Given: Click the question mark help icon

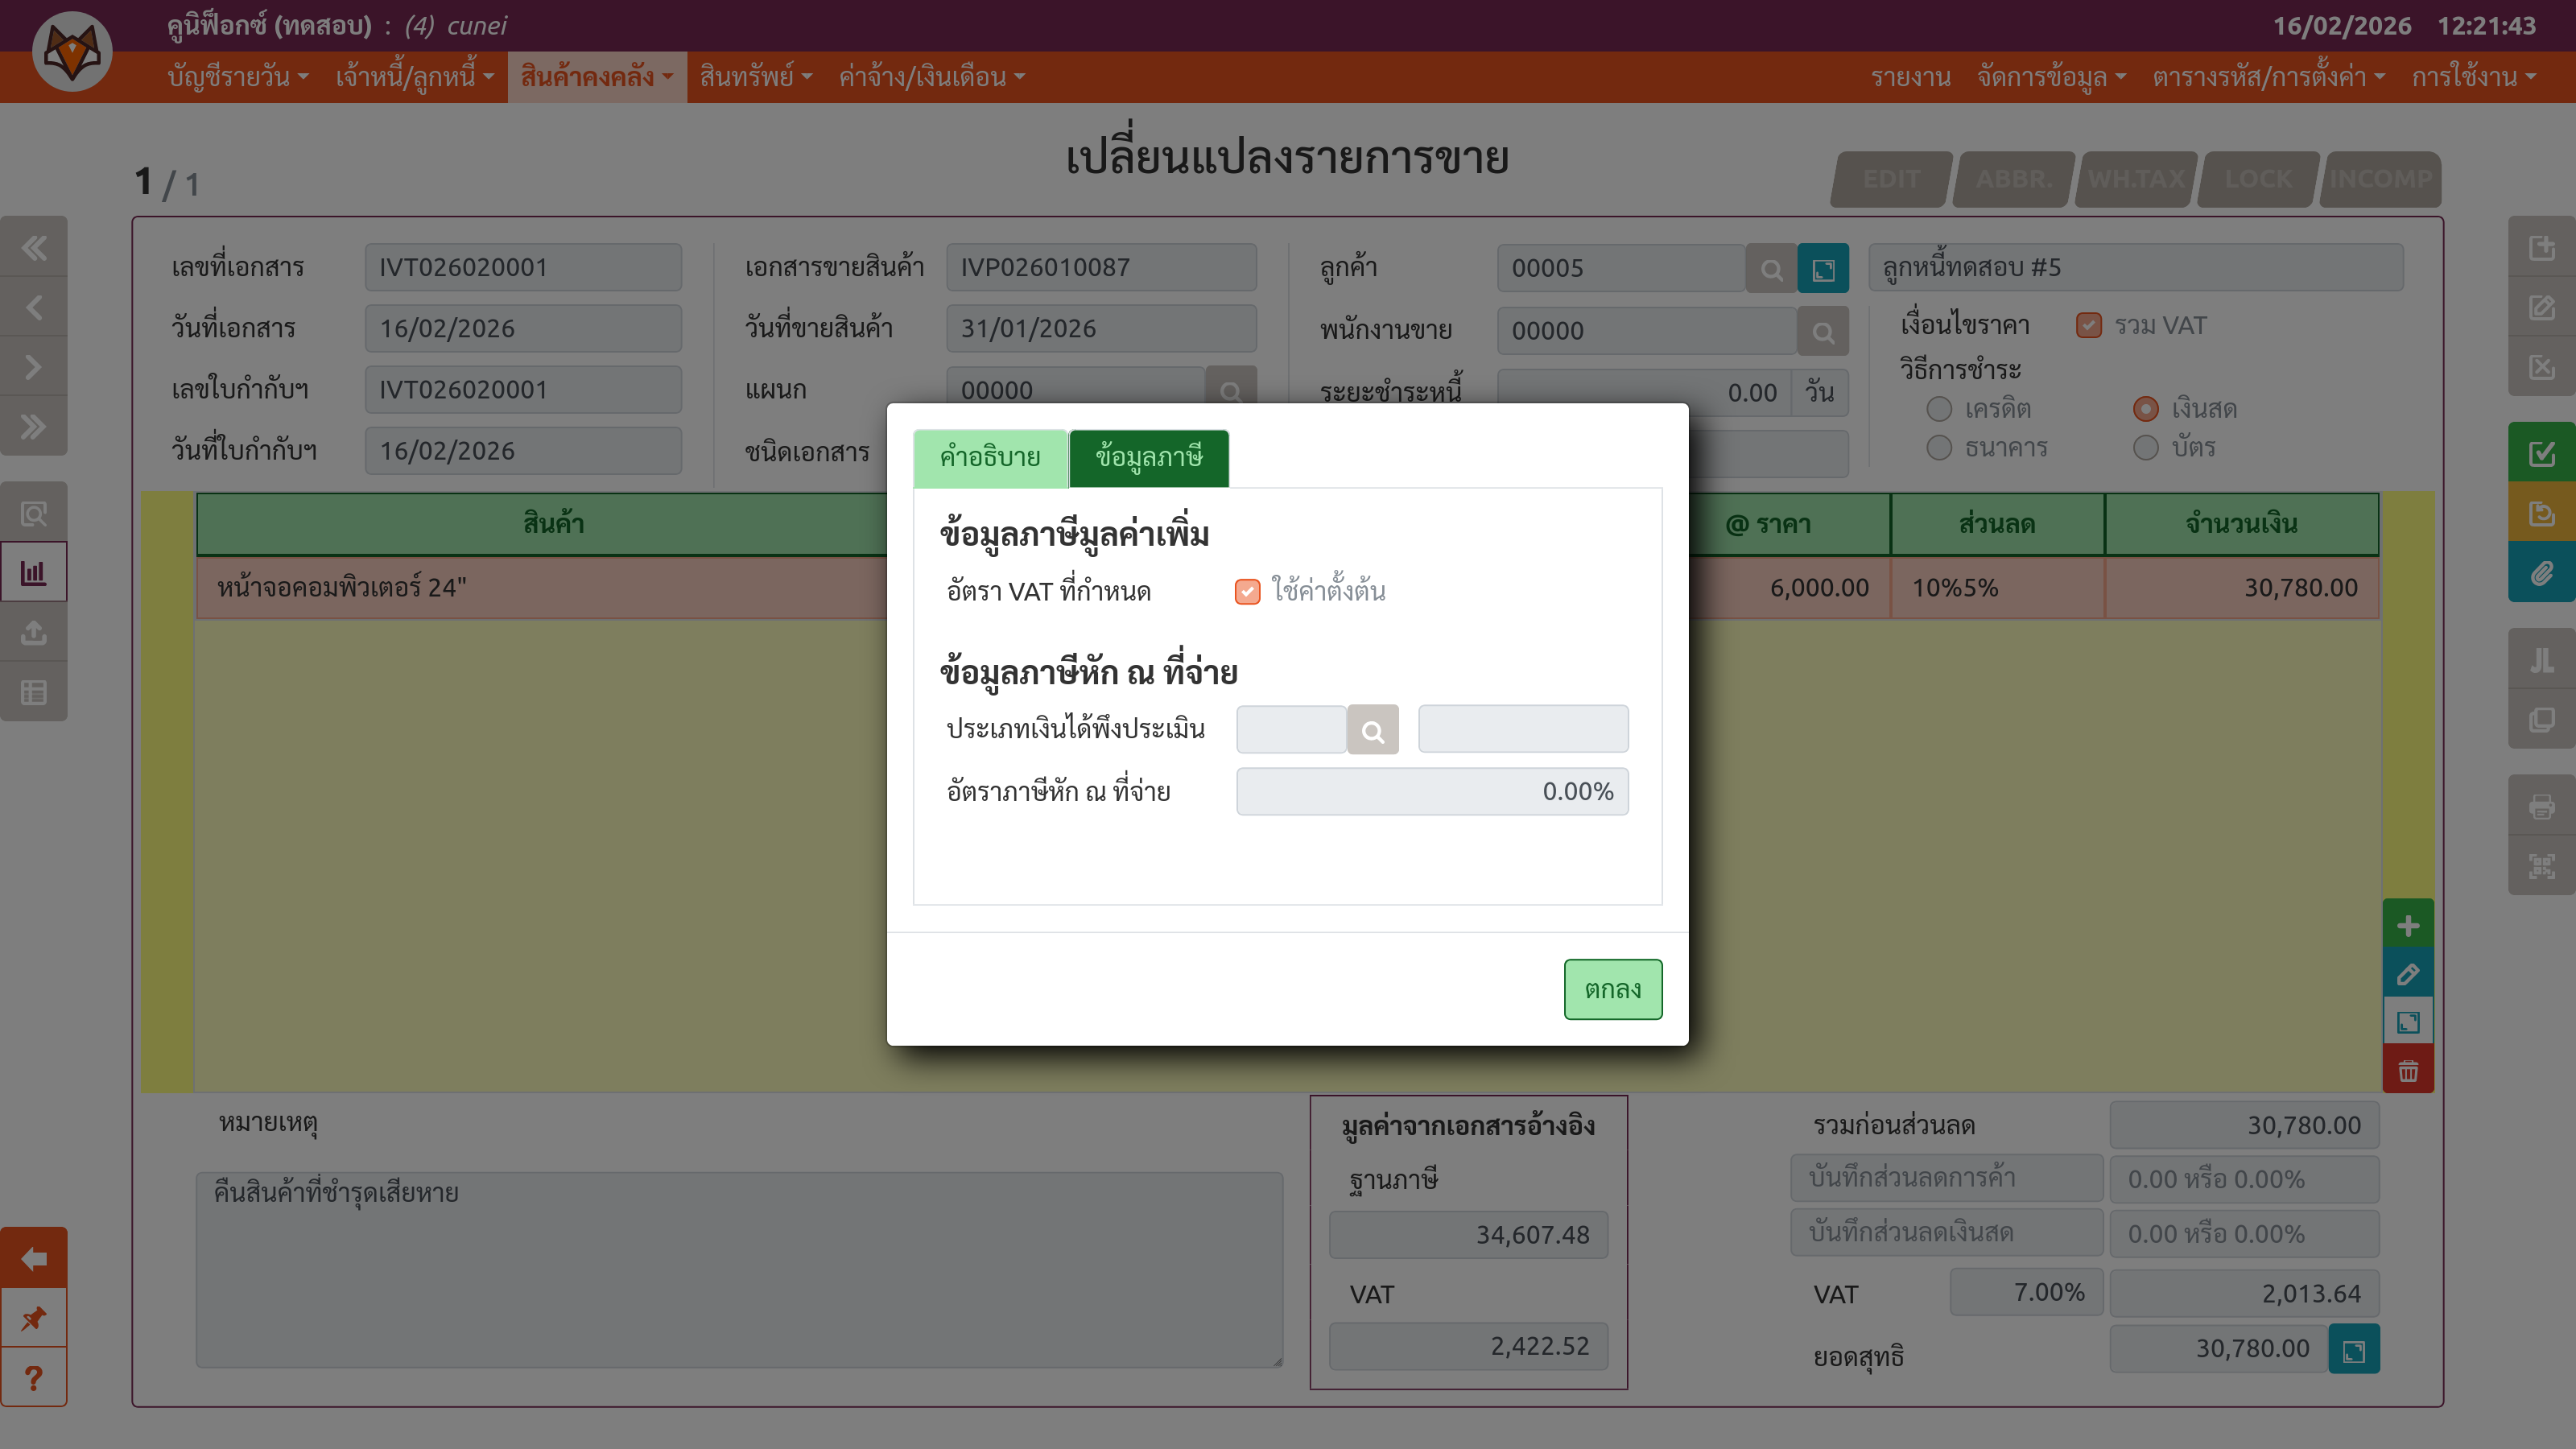Looking at the screenshot, I should pyautogui.click(x=33, y=1378).
